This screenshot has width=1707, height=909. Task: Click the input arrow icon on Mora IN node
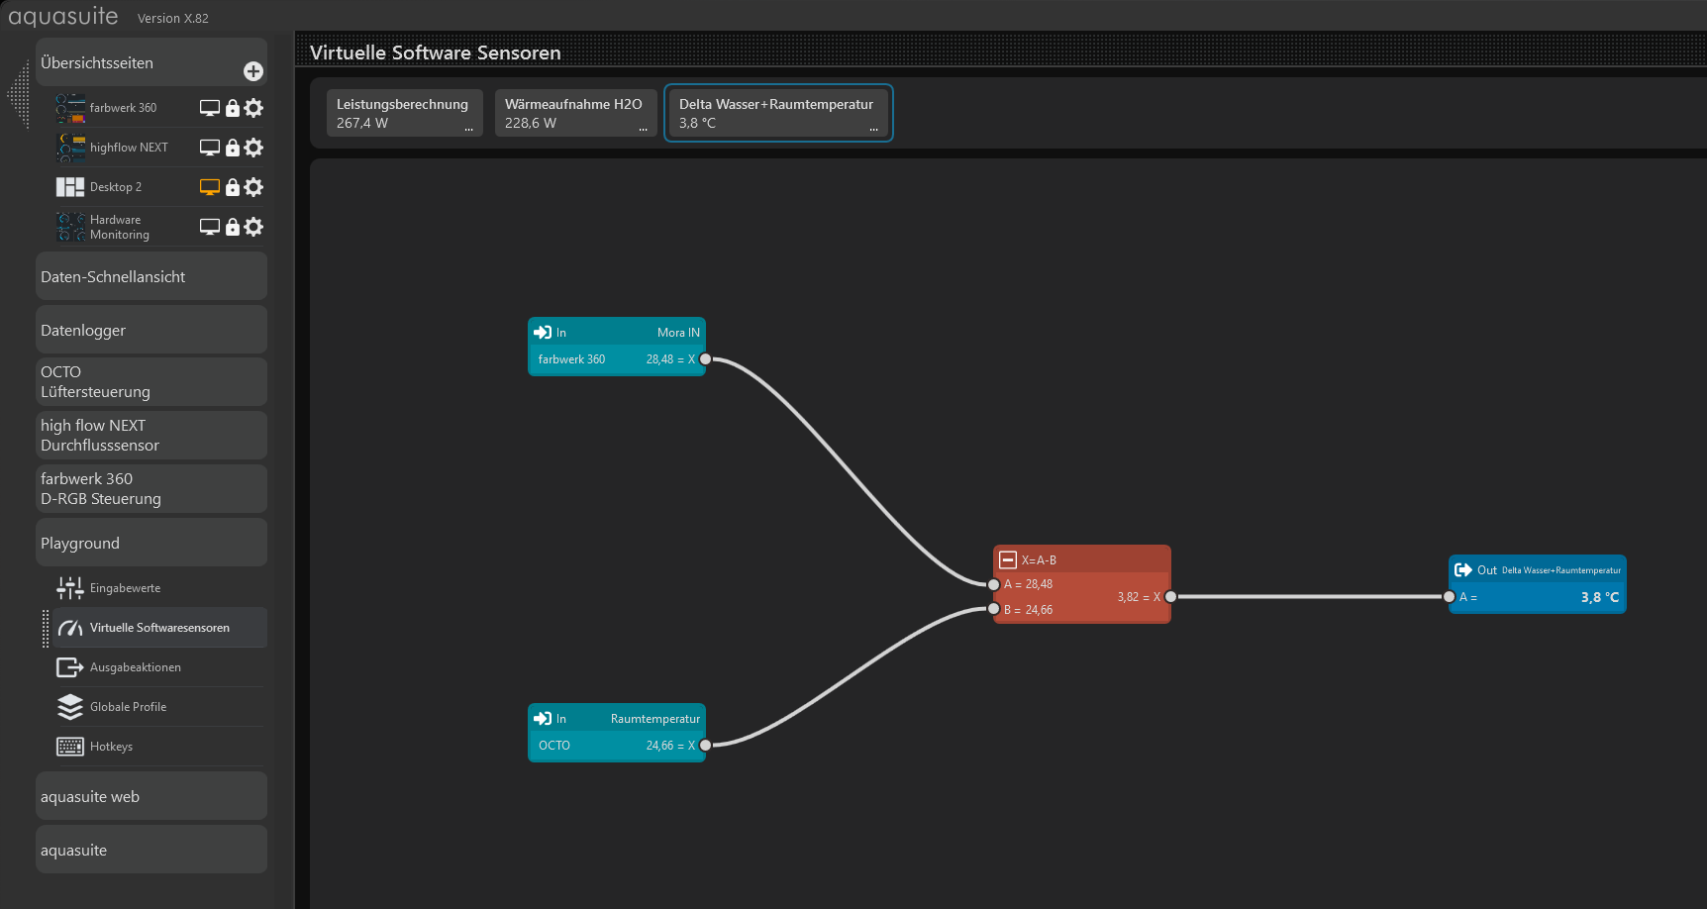[543, 333]
